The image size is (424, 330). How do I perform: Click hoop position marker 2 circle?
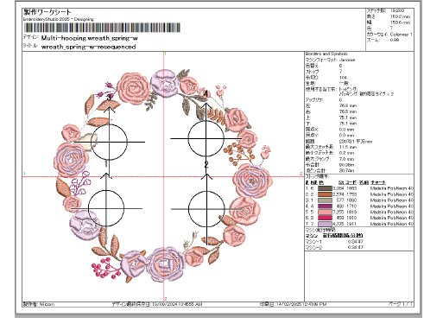206,209
